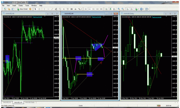Expand the Arrows tool dropdown arrow

(x=82, y=9)
